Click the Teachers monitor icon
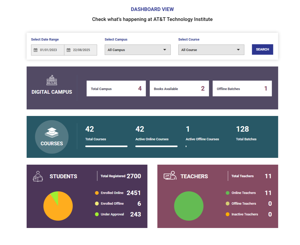The height and width of the screenshot is (245, 300). click(x=169, y=176)
